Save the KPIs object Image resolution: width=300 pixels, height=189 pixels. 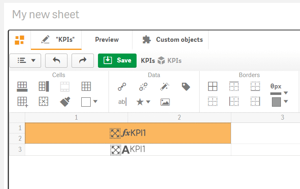117,60
